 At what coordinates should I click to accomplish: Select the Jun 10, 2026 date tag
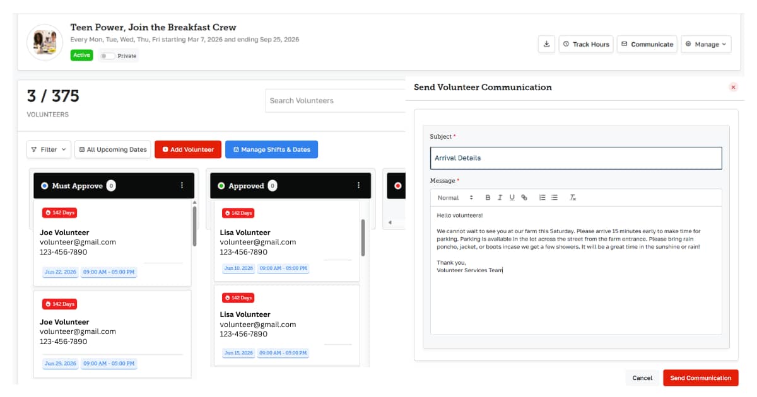pyautogui.click(x=238, y=268)
